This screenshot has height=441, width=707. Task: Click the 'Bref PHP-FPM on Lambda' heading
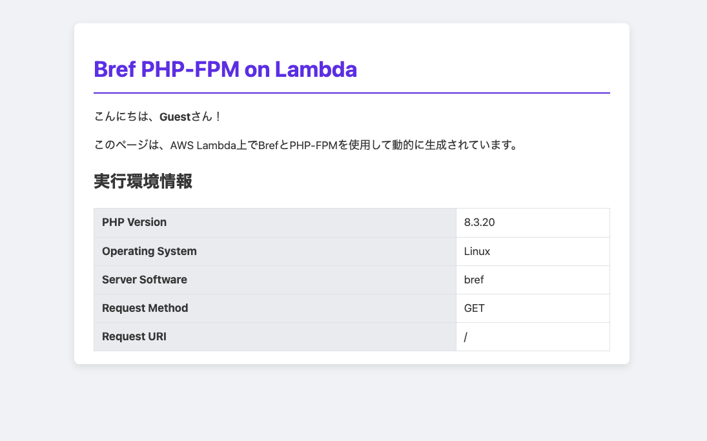click(x=225, y=70)
